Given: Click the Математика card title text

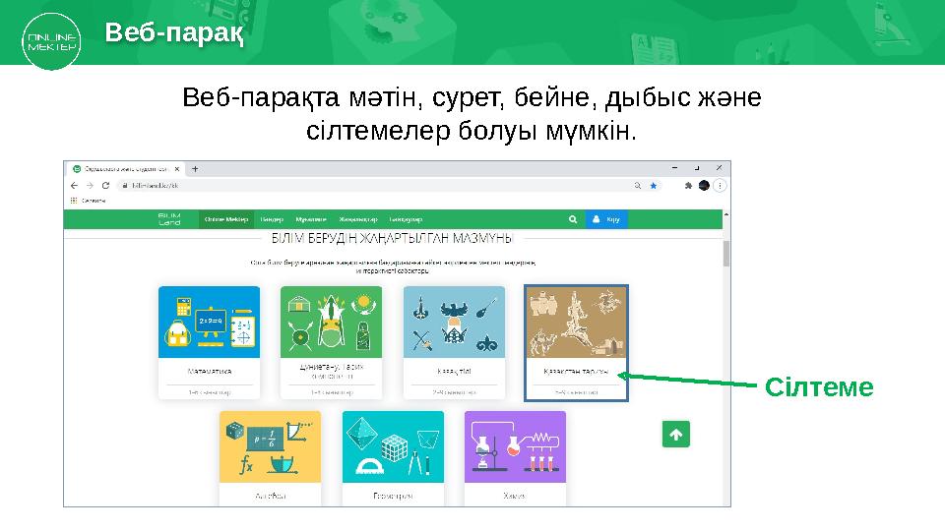Looking at the screenshot, I should [x=209, y=372].
